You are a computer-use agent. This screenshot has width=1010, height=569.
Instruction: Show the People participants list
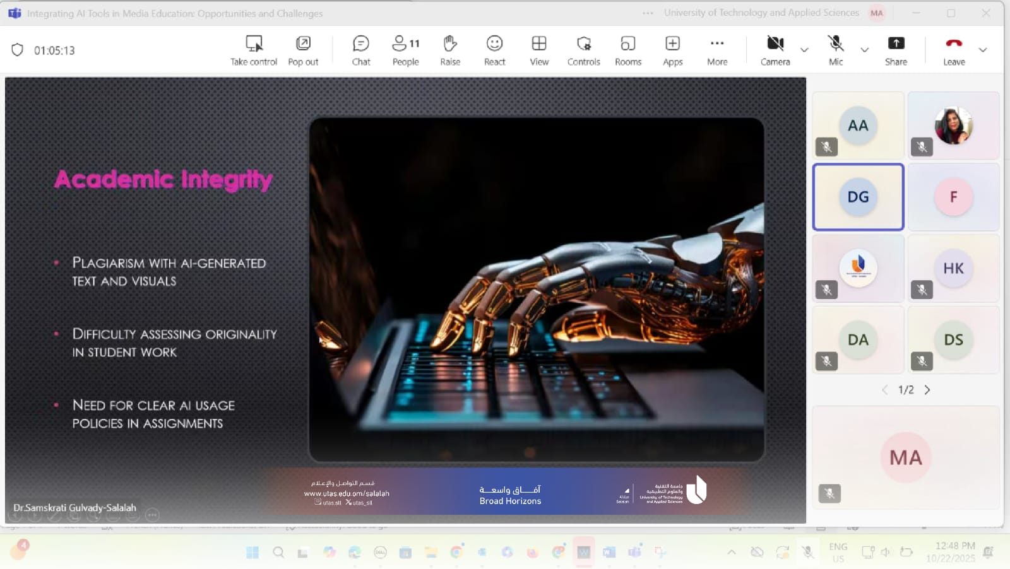pos(405,50)
